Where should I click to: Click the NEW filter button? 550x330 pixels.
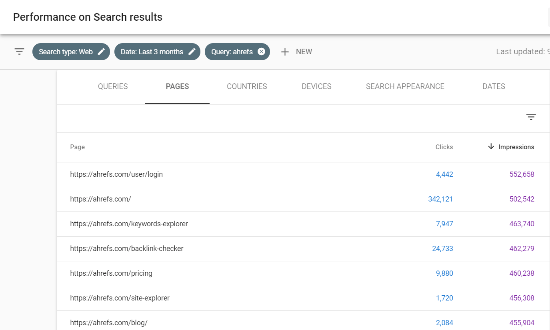click(x=304, y=52)
